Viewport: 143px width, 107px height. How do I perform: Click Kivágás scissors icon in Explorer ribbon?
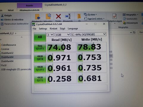pyautogui.click(x=2, y=15)
